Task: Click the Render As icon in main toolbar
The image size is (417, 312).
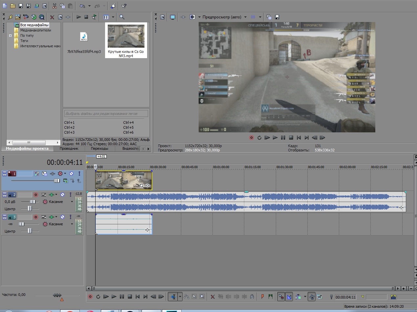Action: (36, 6)
